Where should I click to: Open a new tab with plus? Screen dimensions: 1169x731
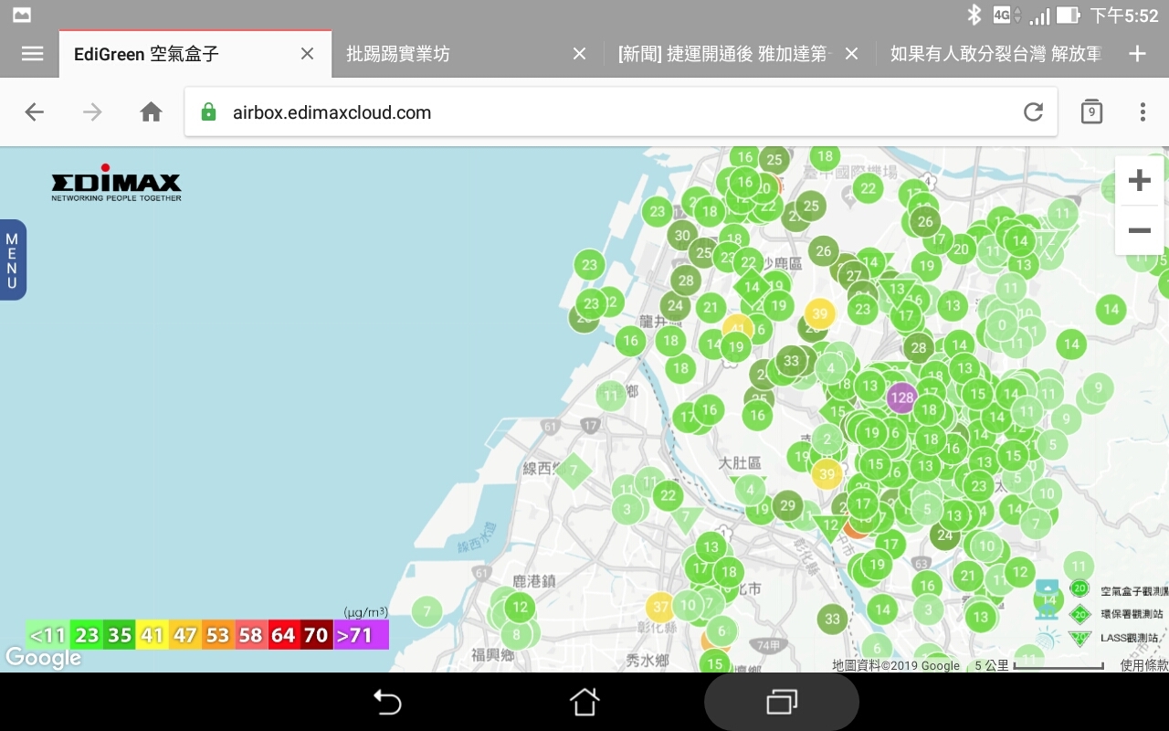[1137, 54]
